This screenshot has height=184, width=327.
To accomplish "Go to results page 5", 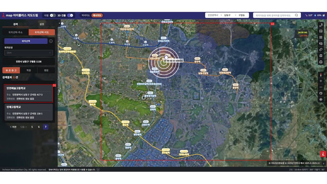I will coord(32,127).
